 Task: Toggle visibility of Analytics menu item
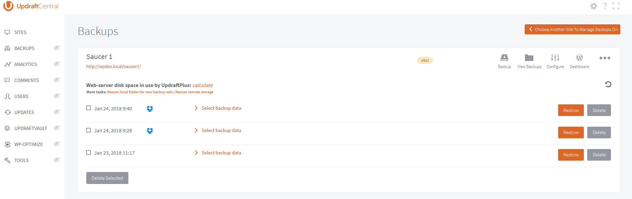pos(57,64)
